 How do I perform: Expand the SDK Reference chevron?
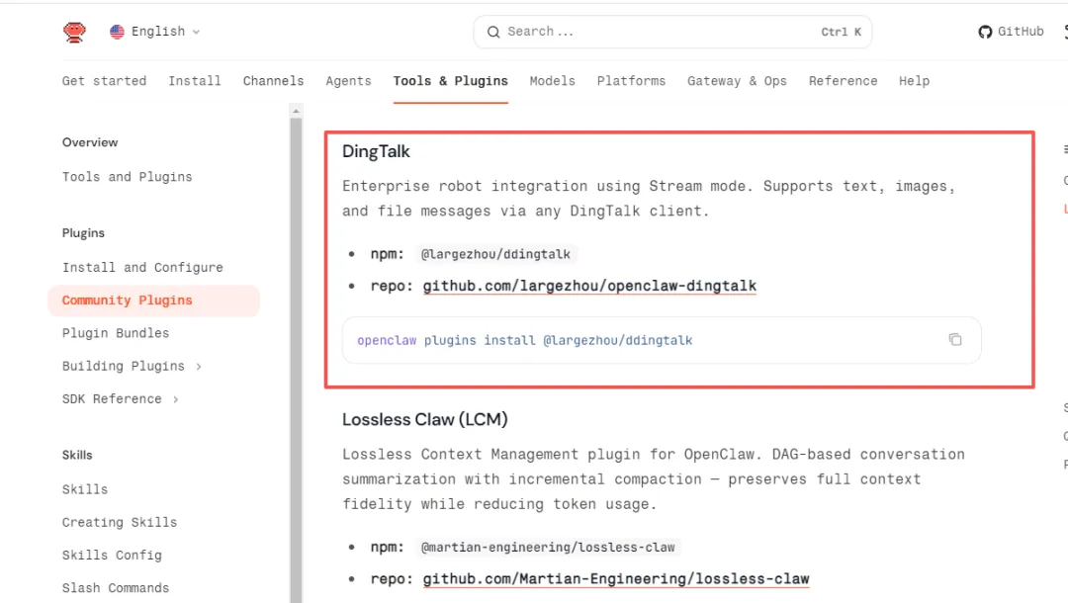(176, 399)
